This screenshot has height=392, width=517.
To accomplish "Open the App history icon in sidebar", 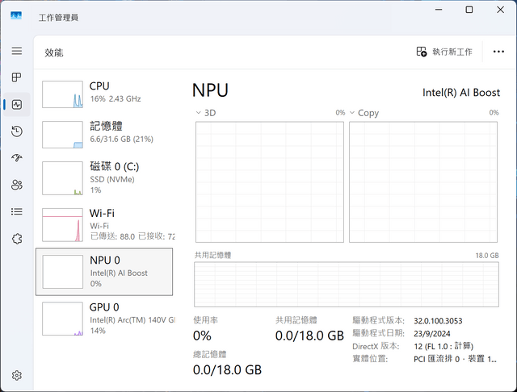I will point(17,131).
